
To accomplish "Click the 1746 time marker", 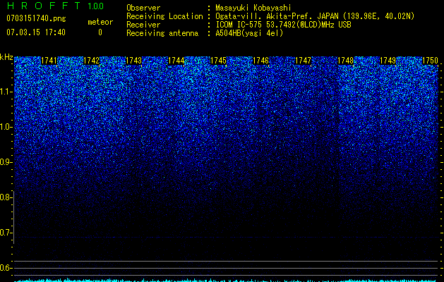I will click(x=260, y=61).
